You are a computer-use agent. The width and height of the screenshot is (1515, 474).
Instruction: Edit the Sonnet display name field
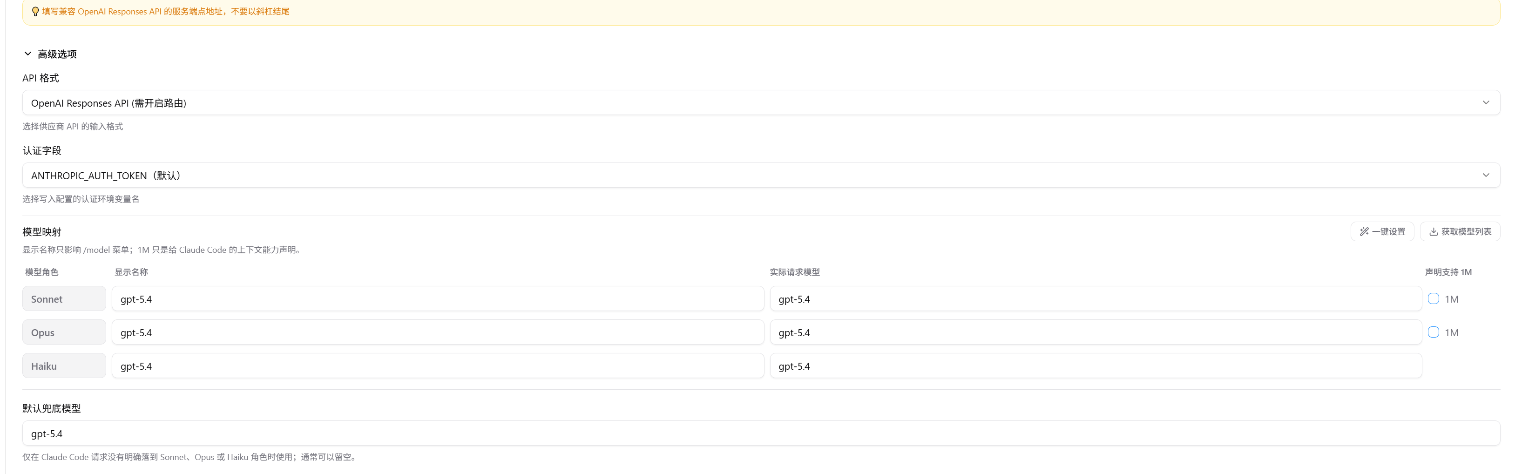tap(438, 299)
